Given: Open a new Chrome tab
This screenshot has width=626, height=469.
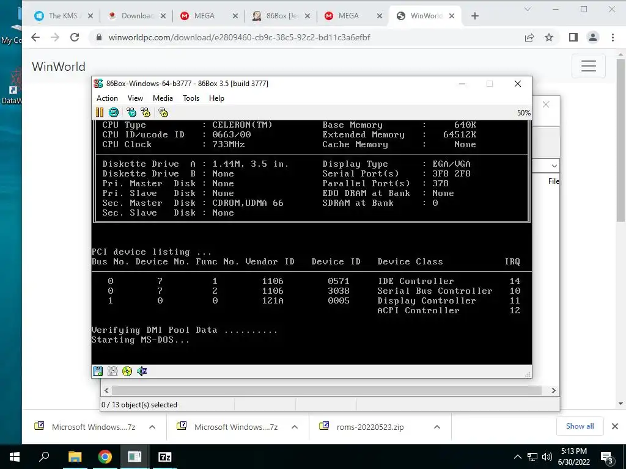Looking at the screenshot, I should point(474,16).
